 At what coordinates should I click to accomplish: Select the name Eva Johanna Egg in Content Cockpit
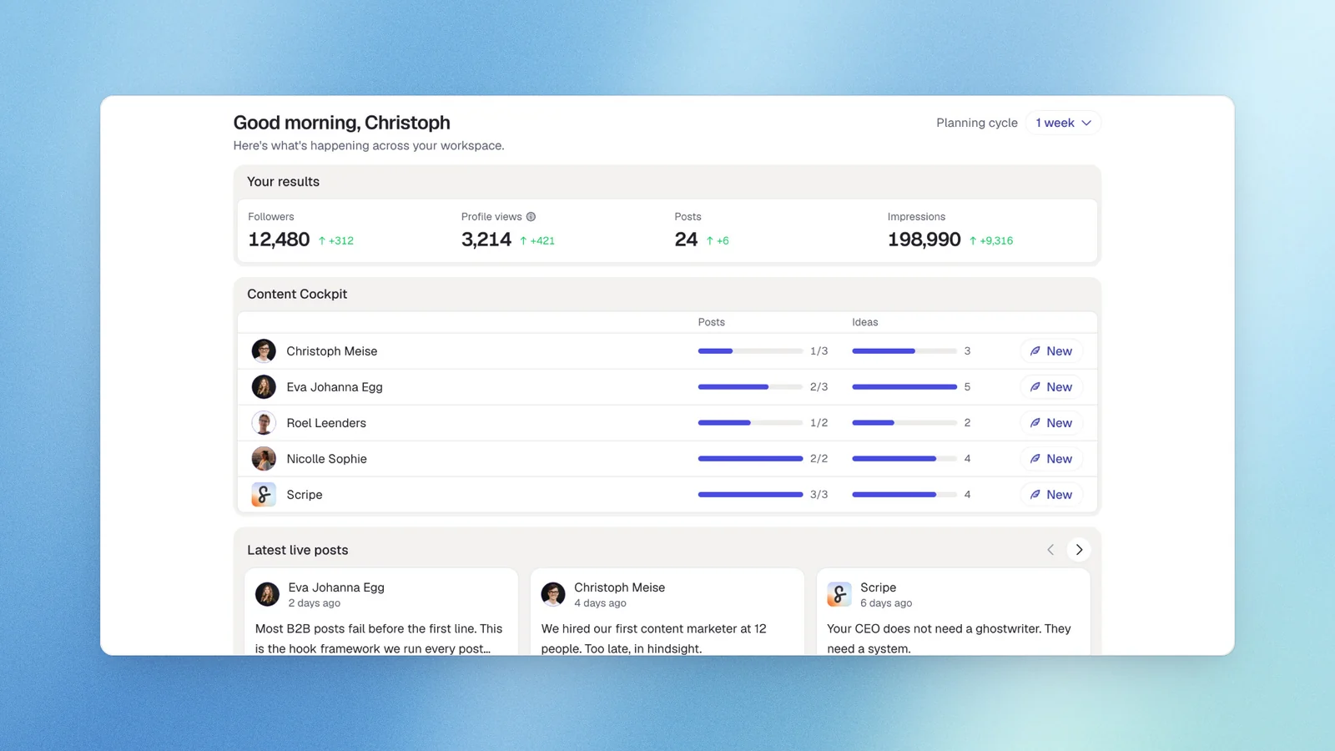(x=335, y=387)
